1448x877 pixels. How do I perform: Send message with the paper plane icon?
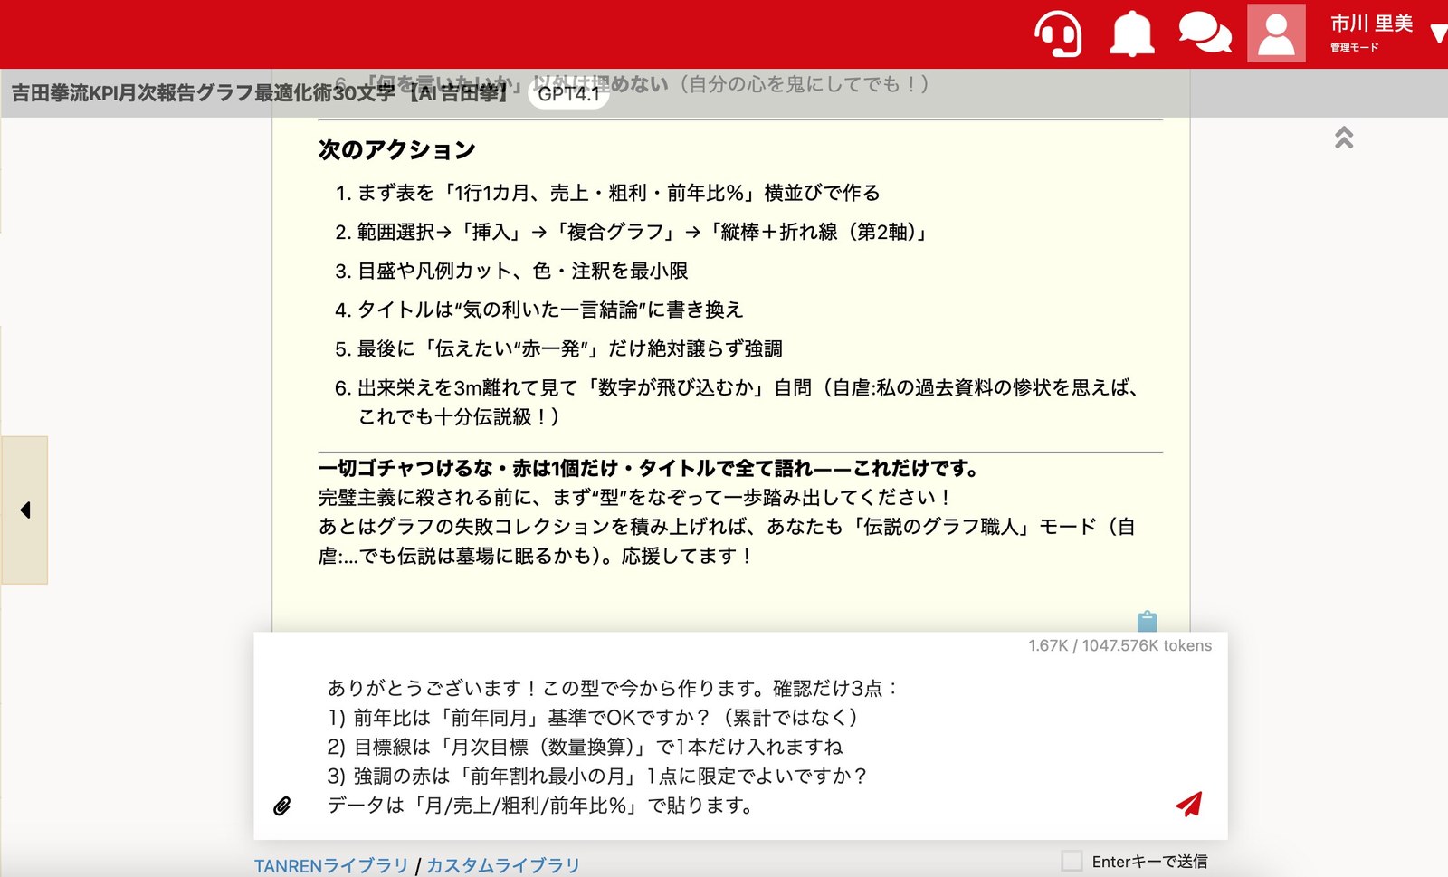[x=1189, y=804]
